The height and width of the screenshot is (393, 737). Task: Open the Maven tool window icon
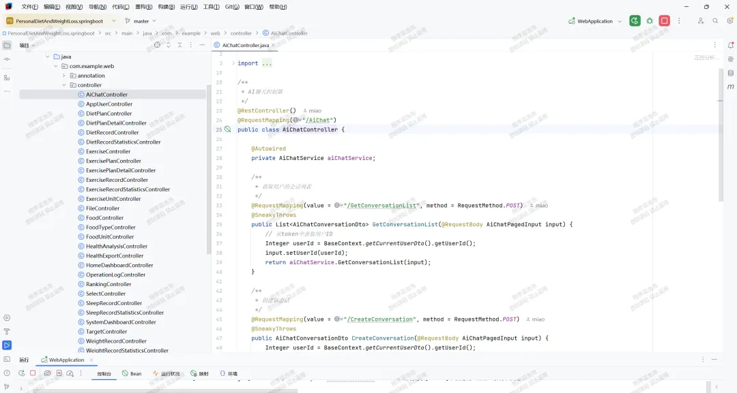coord(730,87)
